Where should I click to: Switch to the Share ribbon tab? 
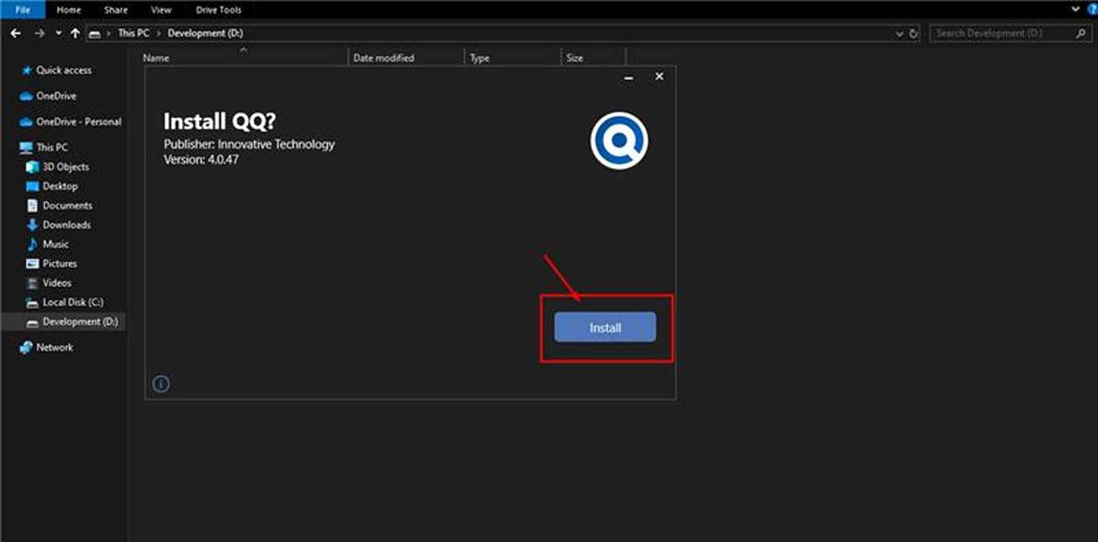(x=116, y=10)
